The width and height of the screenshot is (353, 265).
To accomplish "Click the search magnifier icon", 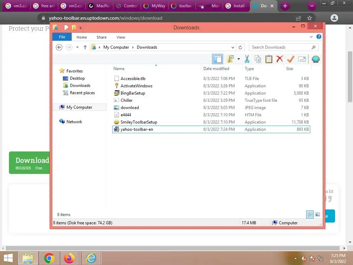I will [x=314, y=47].
